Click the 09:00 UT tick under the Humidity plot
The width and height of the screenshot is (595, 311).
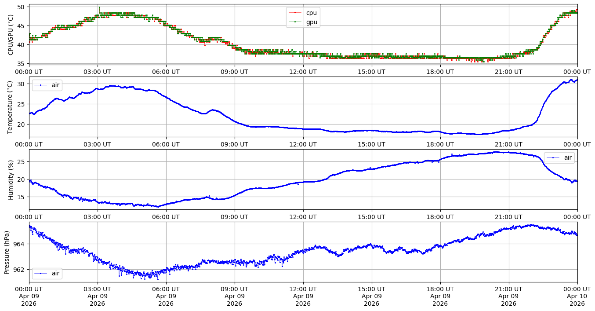click(x=234, y=216)
